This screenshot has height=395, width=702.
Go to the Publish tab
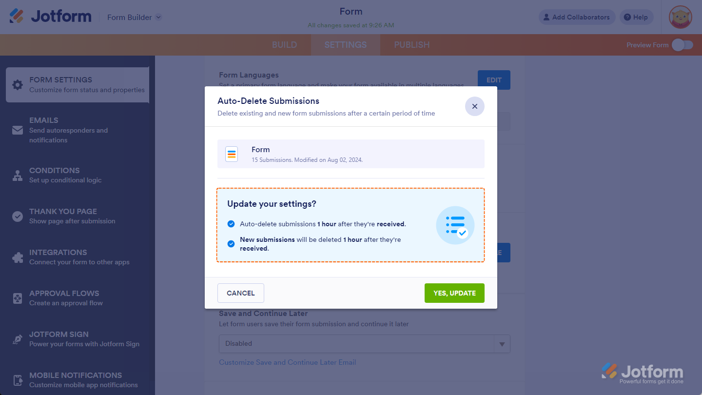pyautogui.click(x=411, y=44)
